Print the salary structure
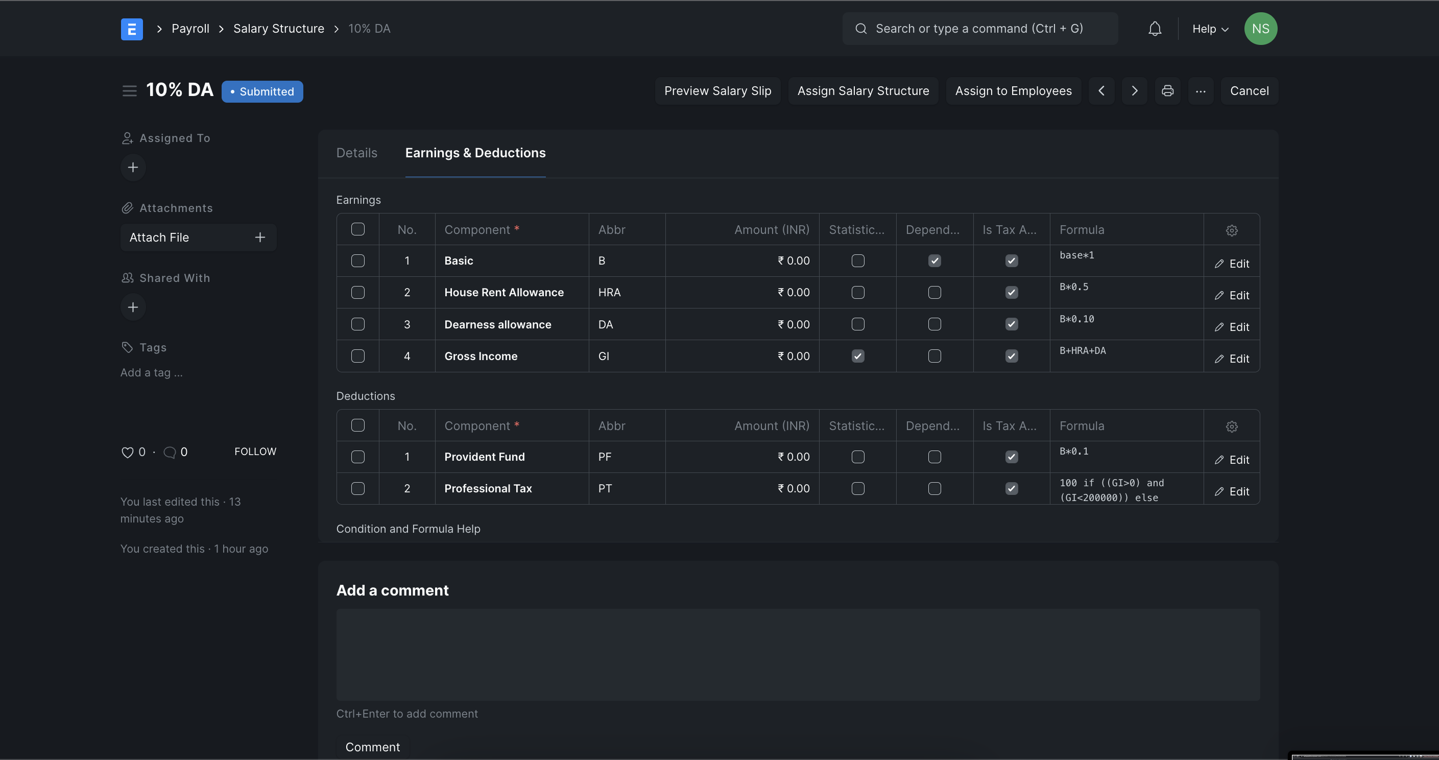The width and height of the screenshot is (1439, 760). click(x=1167, y=90)
